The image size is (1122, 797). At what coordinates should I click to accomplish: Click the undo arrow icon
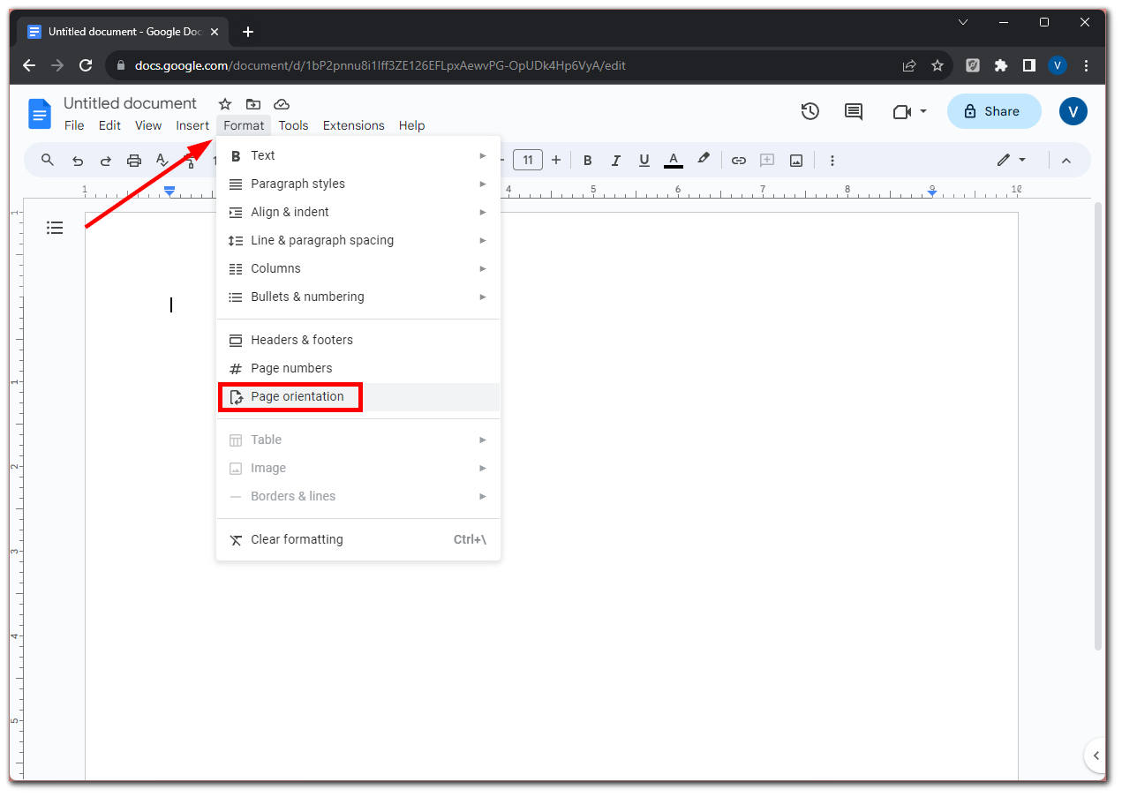click(x=78, y=160)
